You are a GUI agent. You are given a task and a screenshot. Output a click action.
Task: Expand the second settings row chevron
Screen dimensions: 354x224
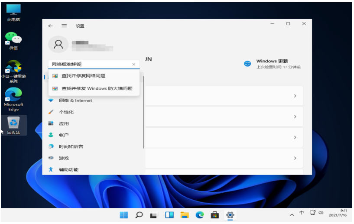(295, 117)
